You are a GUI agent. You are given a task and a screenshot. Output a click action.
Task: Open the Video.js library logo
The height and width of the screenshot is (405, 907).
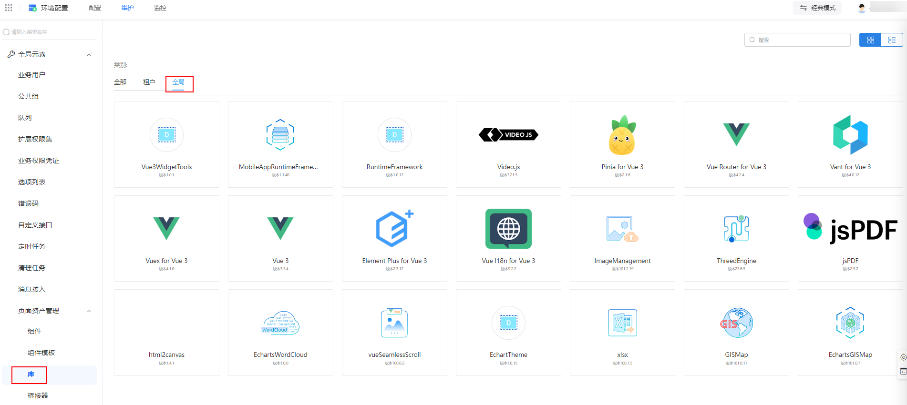point(508,135)
